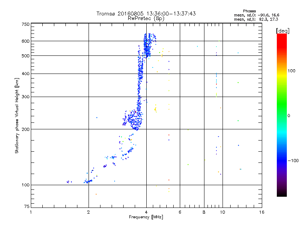Click the y-axis label 'Stationary phase Virtual Height [km]'

click(17, 115)
